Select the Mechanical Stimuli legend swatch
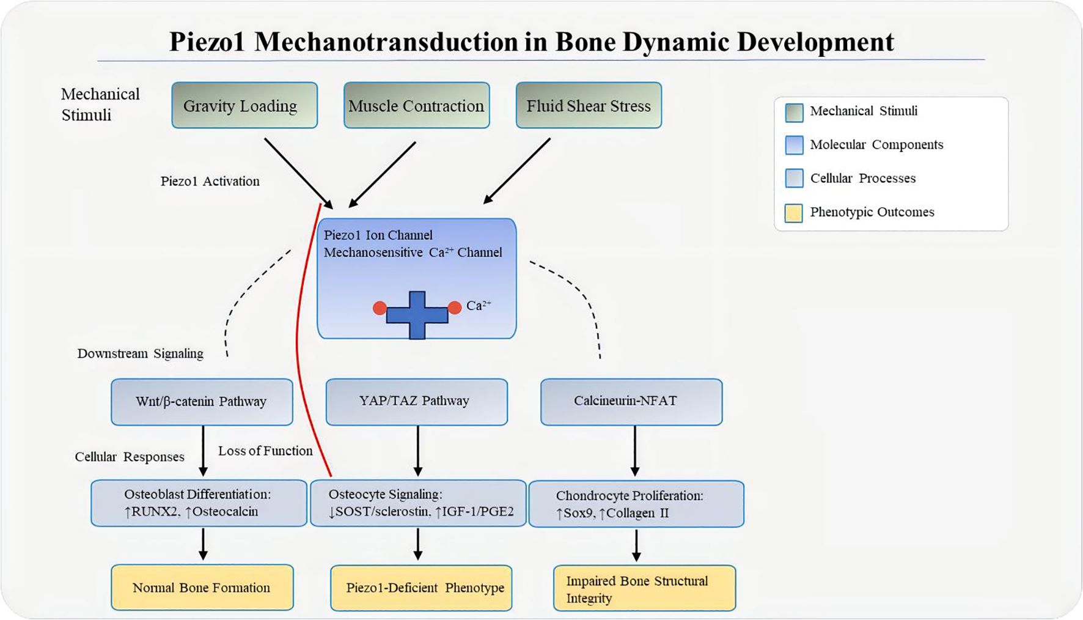The height and width of the screenshot is (620, 1083). (x=794, y=113)
